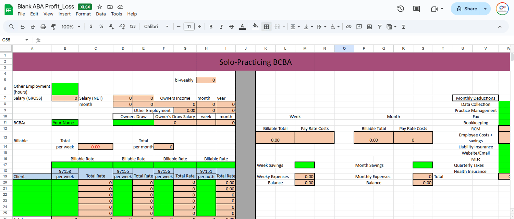Decrease the font size
This screenshot has height=219, width=514.
click(179, 26)
